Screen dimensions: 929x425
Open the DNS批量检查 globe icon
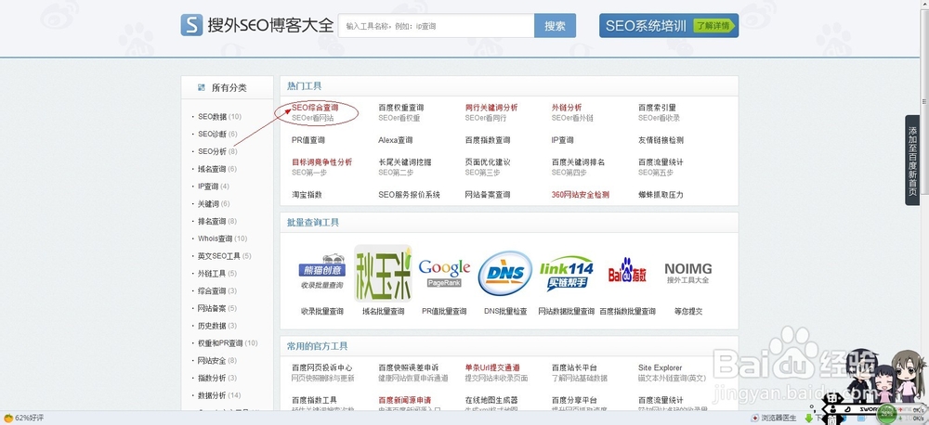504,273
